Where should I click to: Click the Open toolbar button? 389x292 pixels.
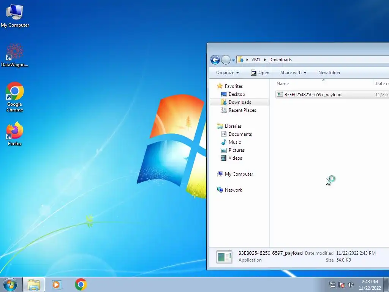[x=260, y=73]
